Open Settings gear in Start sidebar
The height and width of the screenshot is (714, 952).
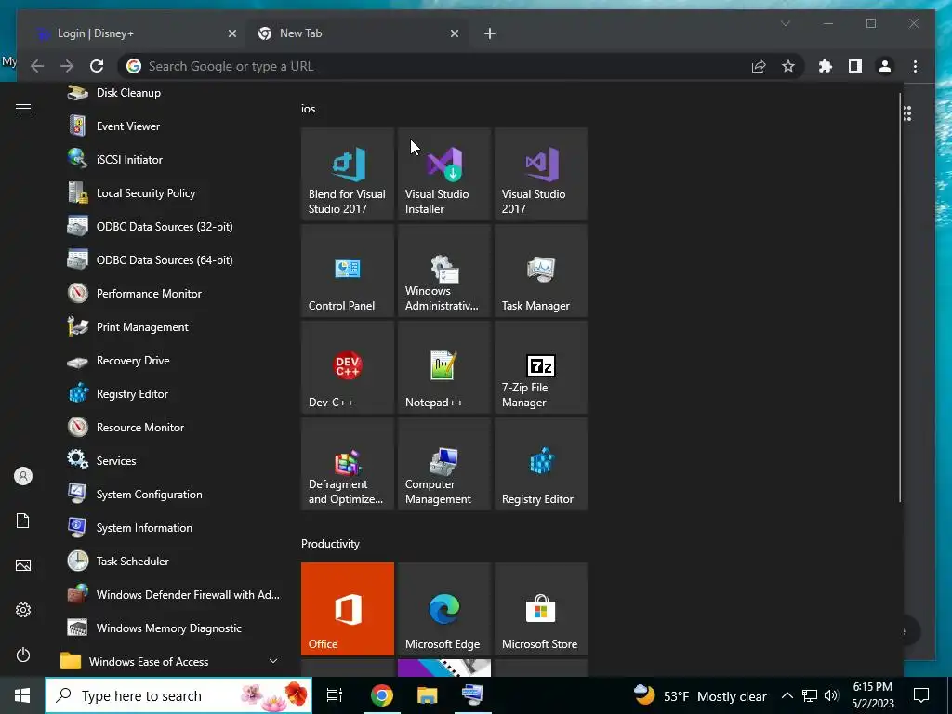click(23, 610)
